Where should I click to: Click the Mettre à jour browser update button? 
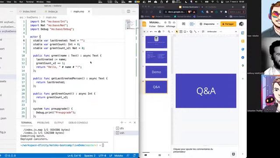pos(237,12)
